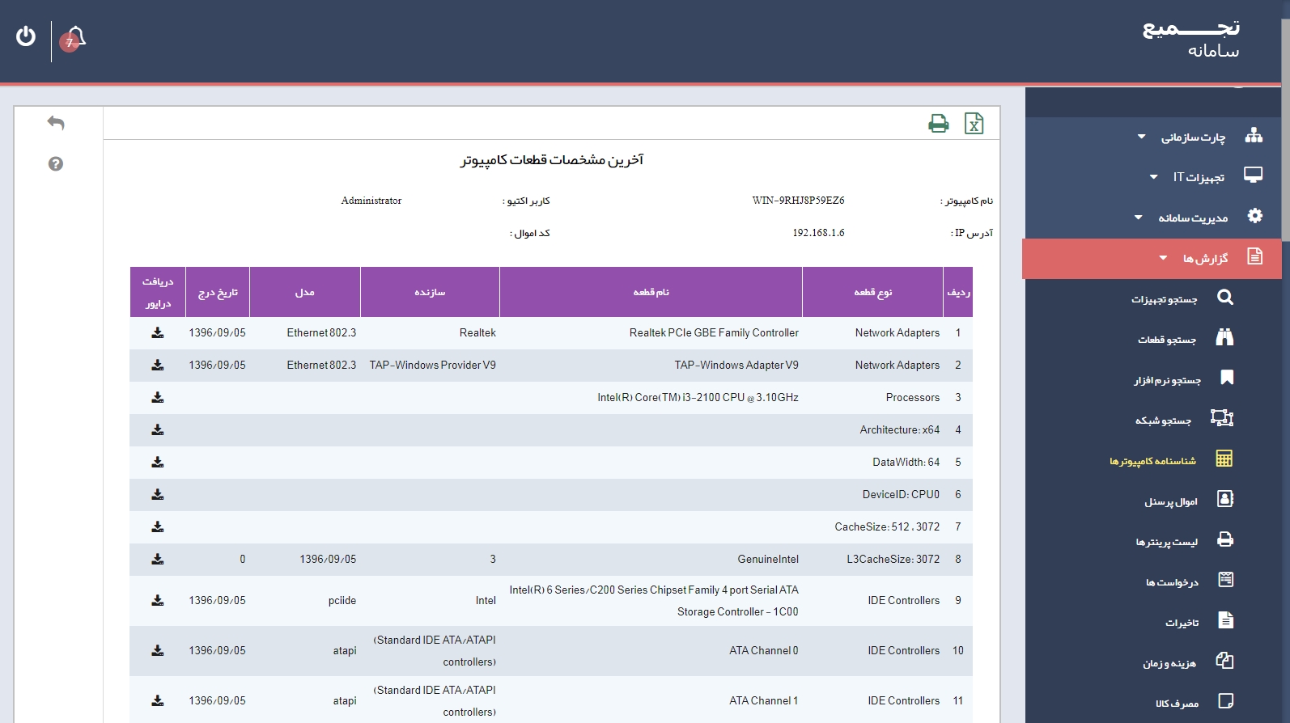
Task: Click the power logout icon
Action: tap(26, 36)
